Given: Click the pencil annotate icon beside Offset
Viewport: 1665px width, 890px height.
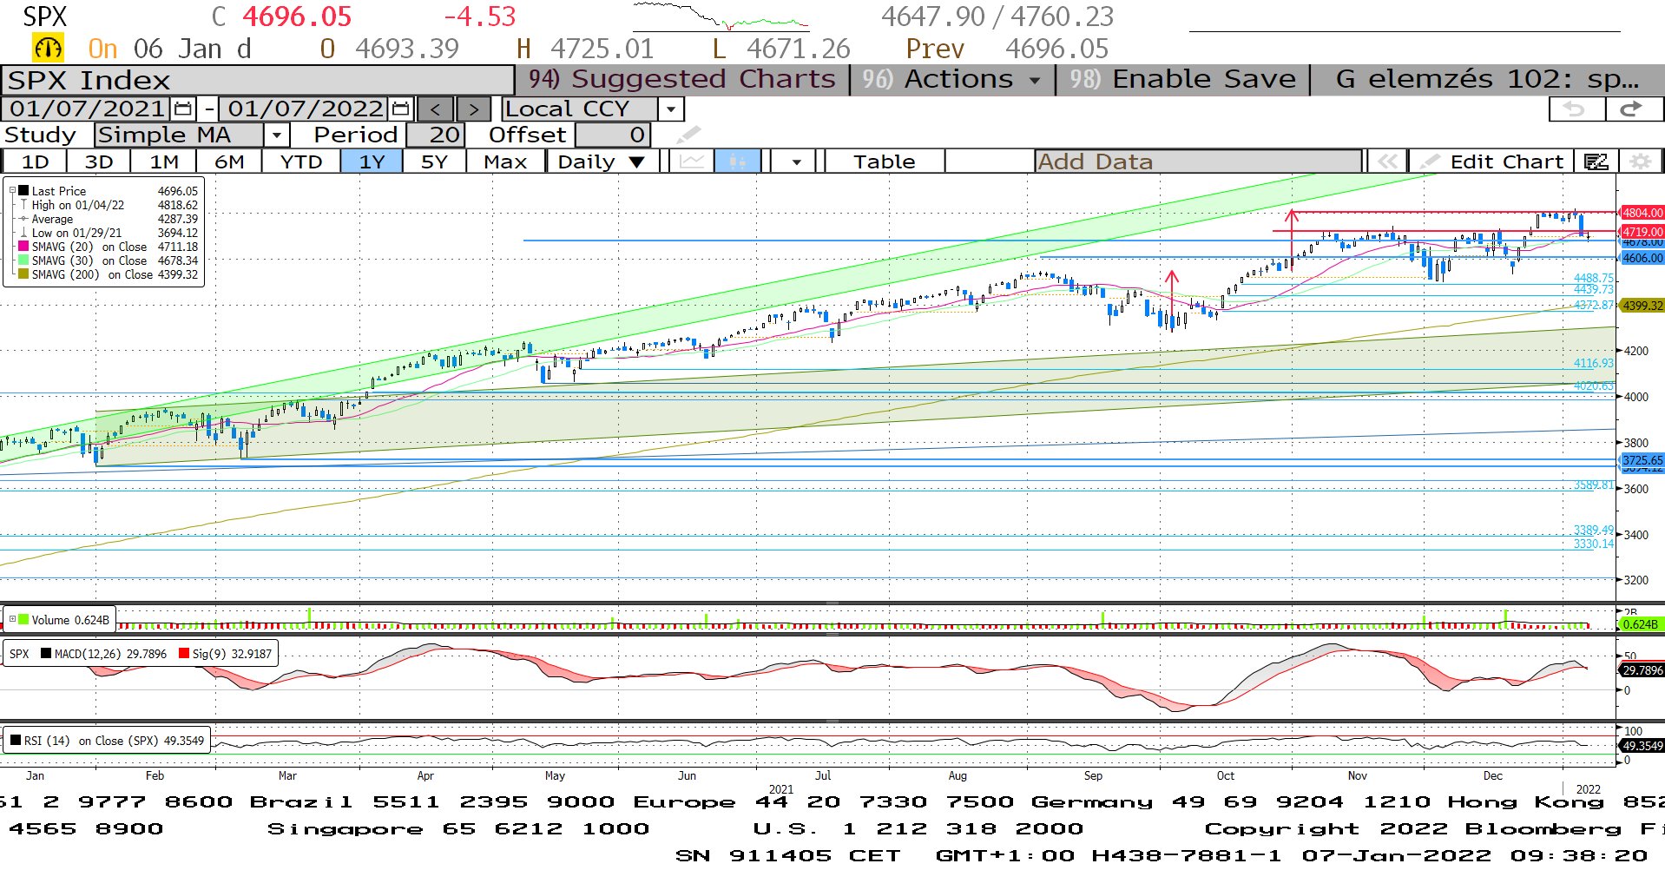Looking at the screenshot, I should tap(688, 135).
